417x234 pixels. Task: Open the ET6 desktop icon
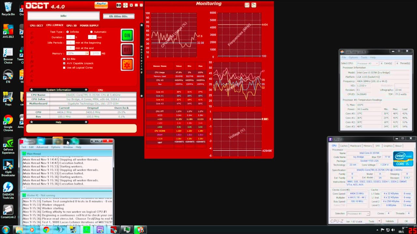[x=8, y=77]
